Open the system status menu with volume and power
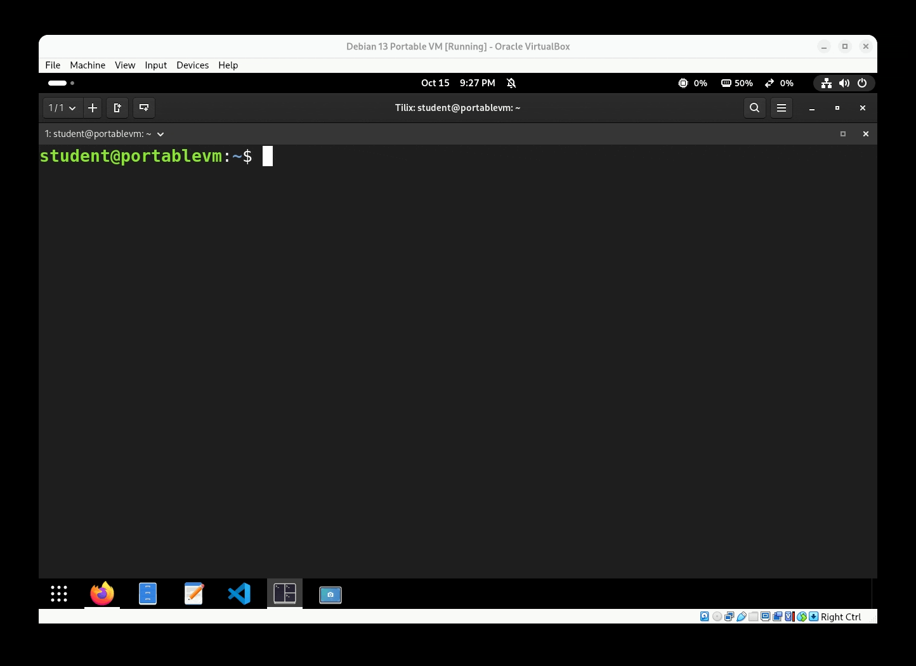The height and width of the screenshot is (666, 916). [x=844, y=83]
